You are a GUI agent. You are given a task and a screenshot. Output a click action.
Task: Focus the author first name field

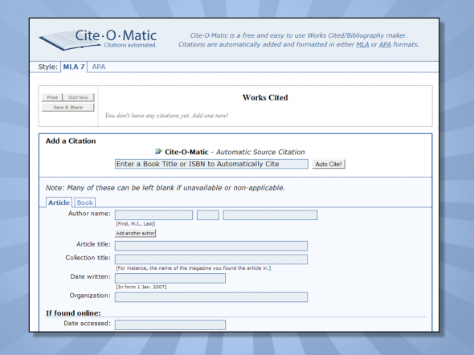(x=154, y=215)
